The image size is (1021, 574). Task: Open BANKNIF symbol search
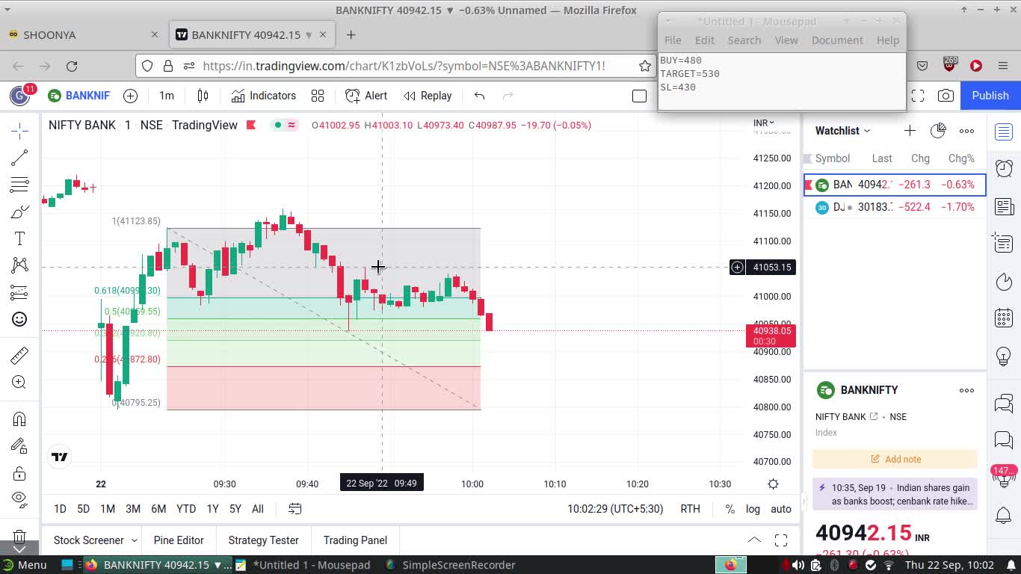79,96
